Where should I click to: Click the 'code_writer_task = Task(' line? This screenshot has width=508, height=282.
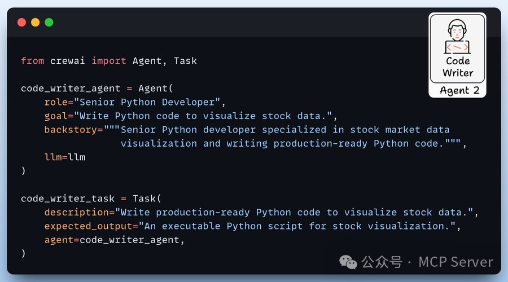click(91, 199)
